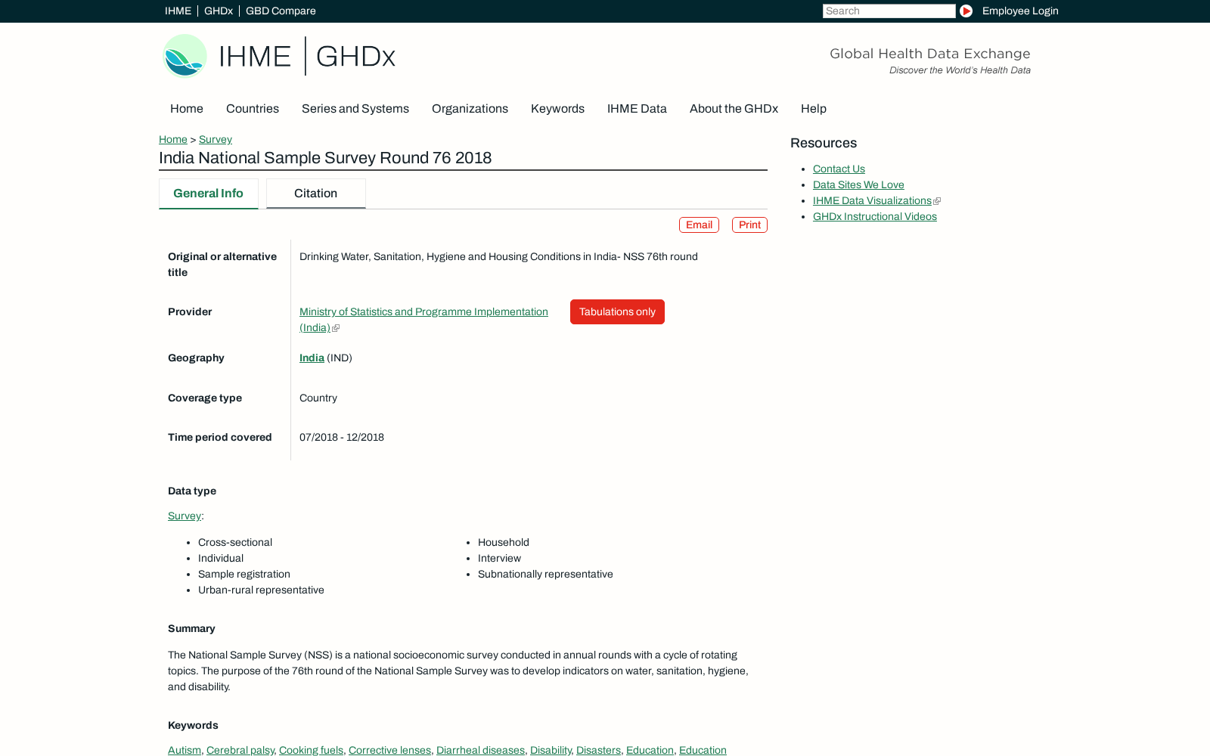Click the search input field

click(x=889, y=11)
